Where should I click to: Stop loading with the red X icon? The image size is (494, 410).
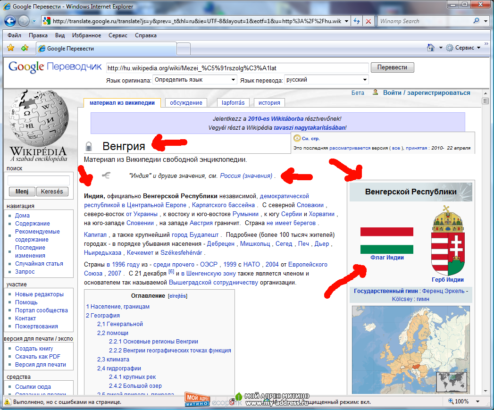(x=368, y=21)
